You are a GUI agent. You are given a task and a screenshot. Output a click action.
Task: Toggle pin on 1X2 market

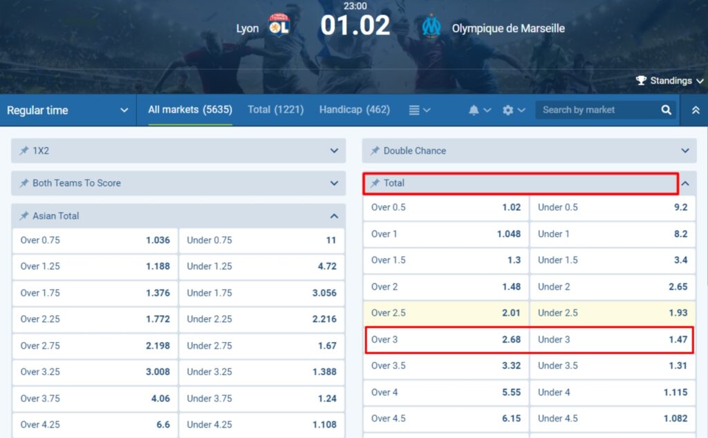click(24, 151)
